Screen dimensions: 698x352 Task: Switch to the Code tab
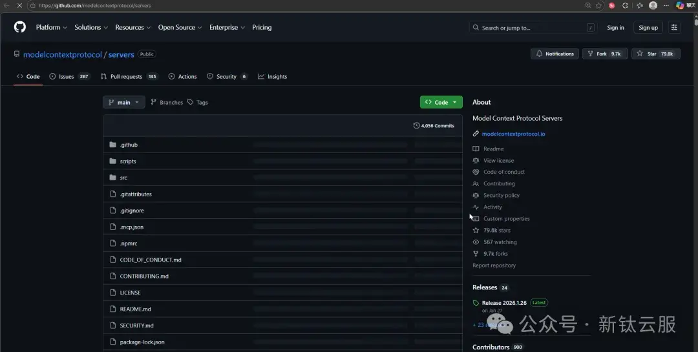pyautogui.click(x=28, y=77)
